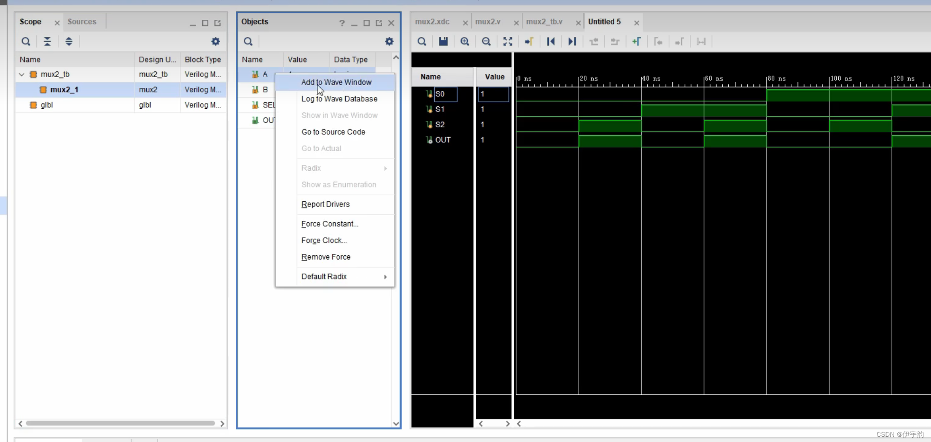The image size is (931, 442).
Task: Sort Objects by Value column header
Action: pyautogui.click(x=306, y=60)
